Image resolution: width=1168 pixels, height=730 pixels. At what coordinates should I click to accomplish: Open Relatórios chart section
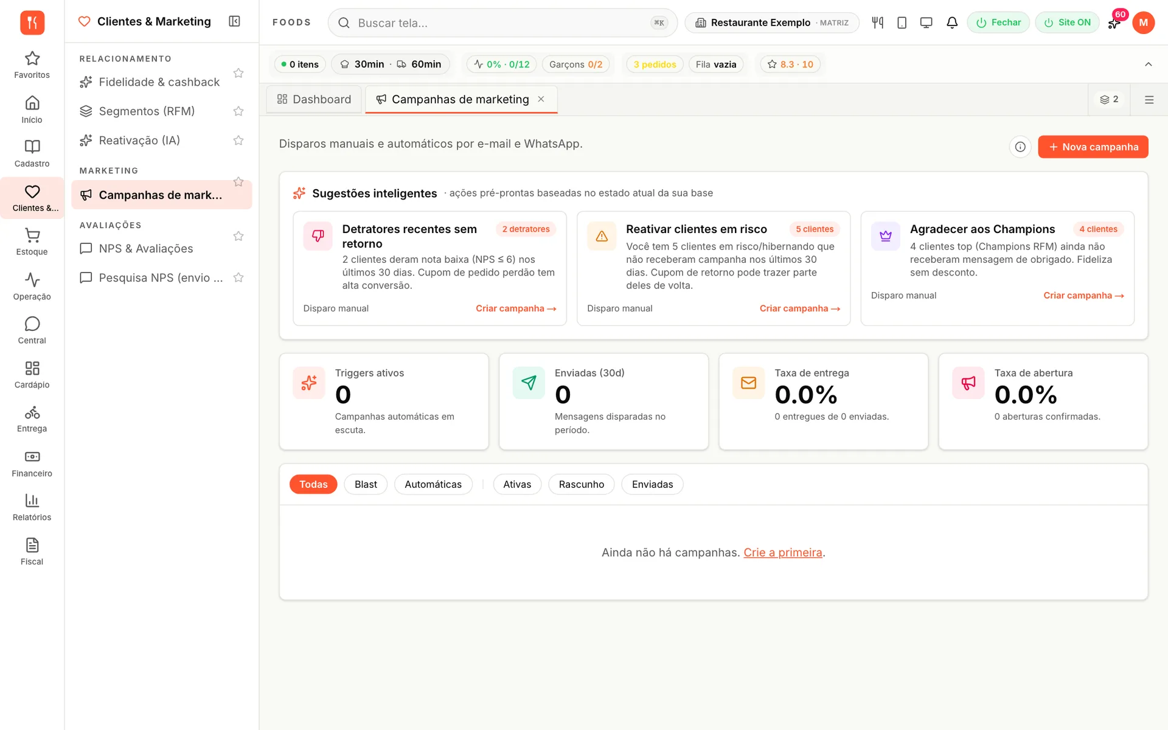click(32, 507)
